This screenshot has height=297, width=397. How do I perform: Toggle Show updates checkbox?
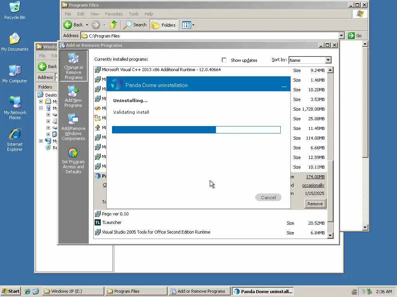(x=224, y=60)
